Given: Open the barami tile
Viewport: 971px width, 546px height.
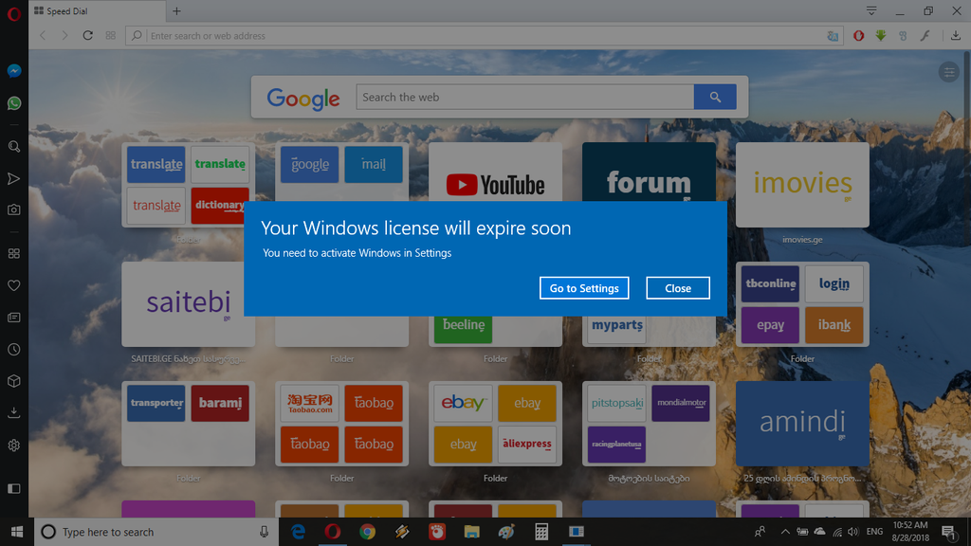Looking at the screenshot, I should point(220,403).
